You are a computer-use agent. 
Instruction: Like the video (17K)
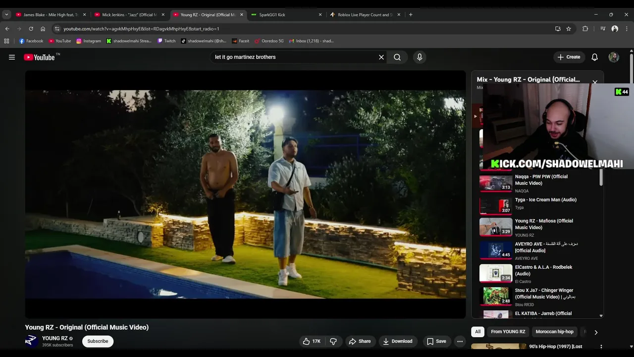[312, 341]
